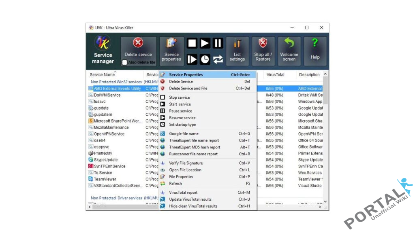
Task: Select the Te.Service row
Action: pyautogui.click(x=103, y=173)
